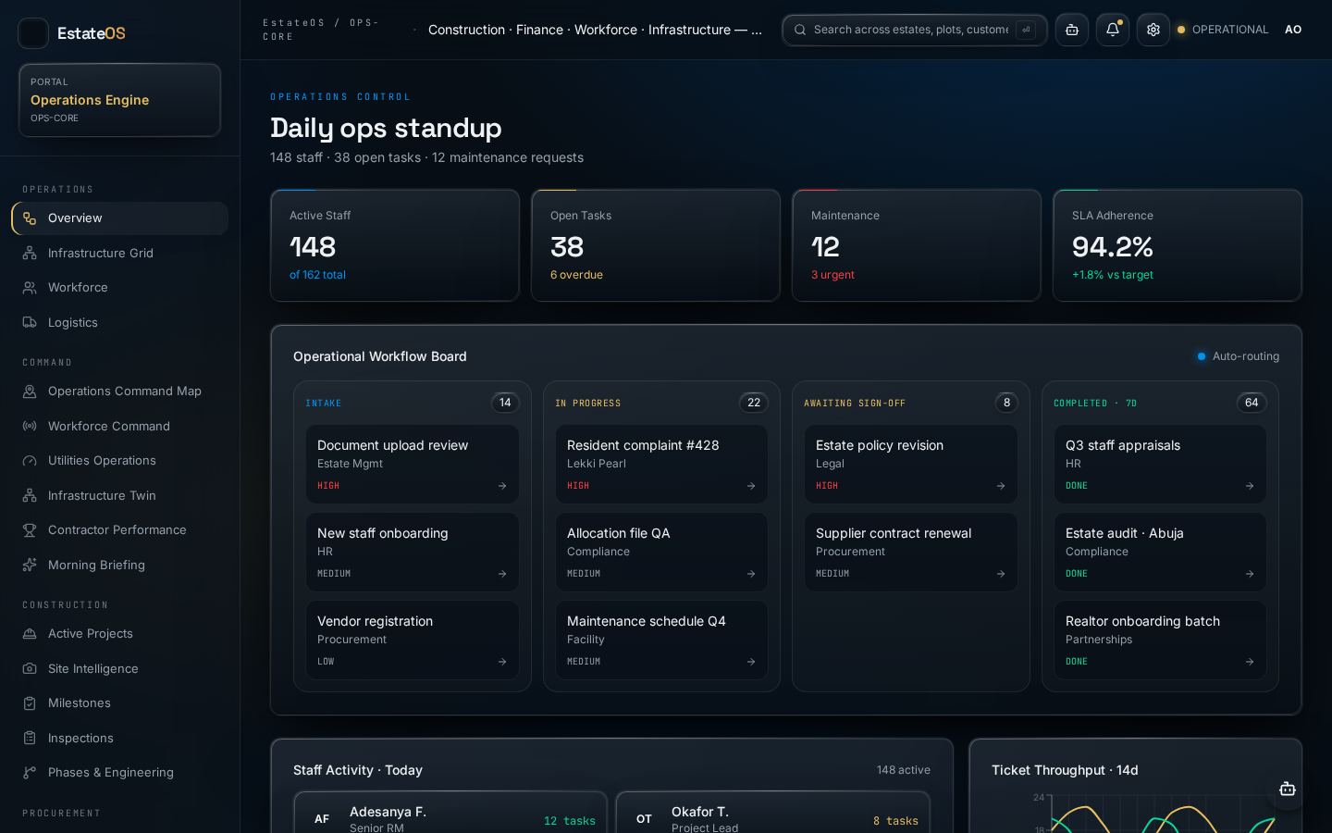Viewport: 1332px width, 833px height.
Task: Open the New staff onboarding card
Action: point(413,553)
